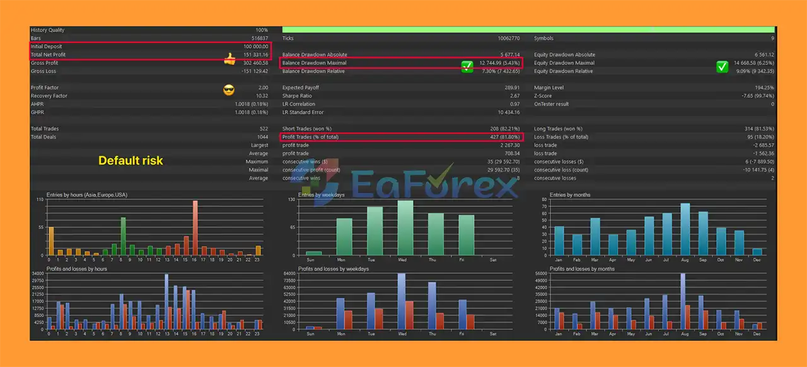
Task: Click the green checkmark beside Equity Drawdown Maximal
Action: pyautogui.click(x=723, y=66)
